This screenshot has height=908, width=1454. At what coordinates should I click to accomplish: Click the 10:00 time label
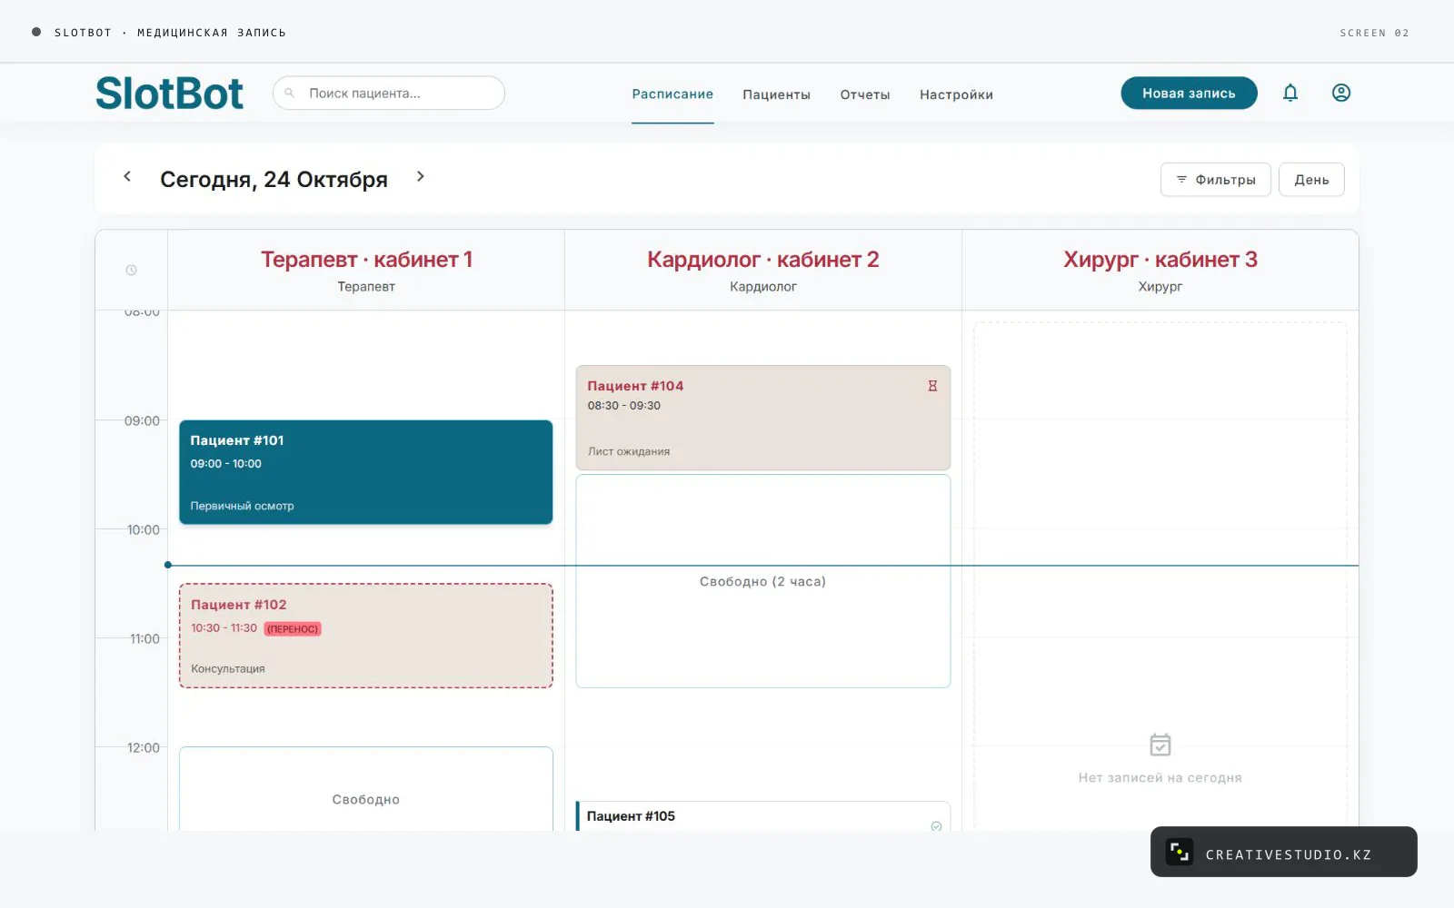[x=143, y=529]
